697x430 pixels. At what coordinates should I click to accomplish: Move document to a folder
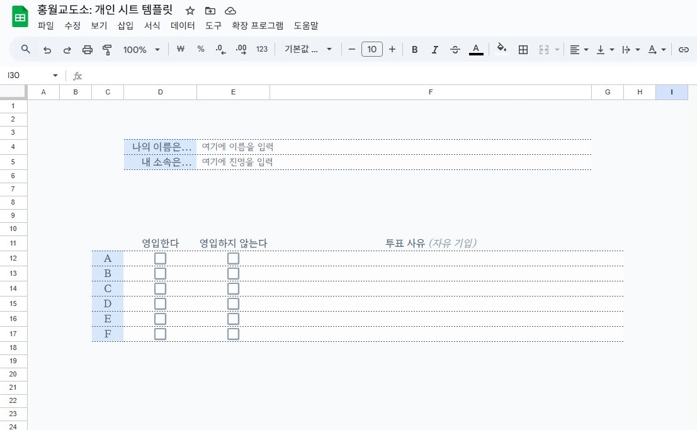[210, 11]
